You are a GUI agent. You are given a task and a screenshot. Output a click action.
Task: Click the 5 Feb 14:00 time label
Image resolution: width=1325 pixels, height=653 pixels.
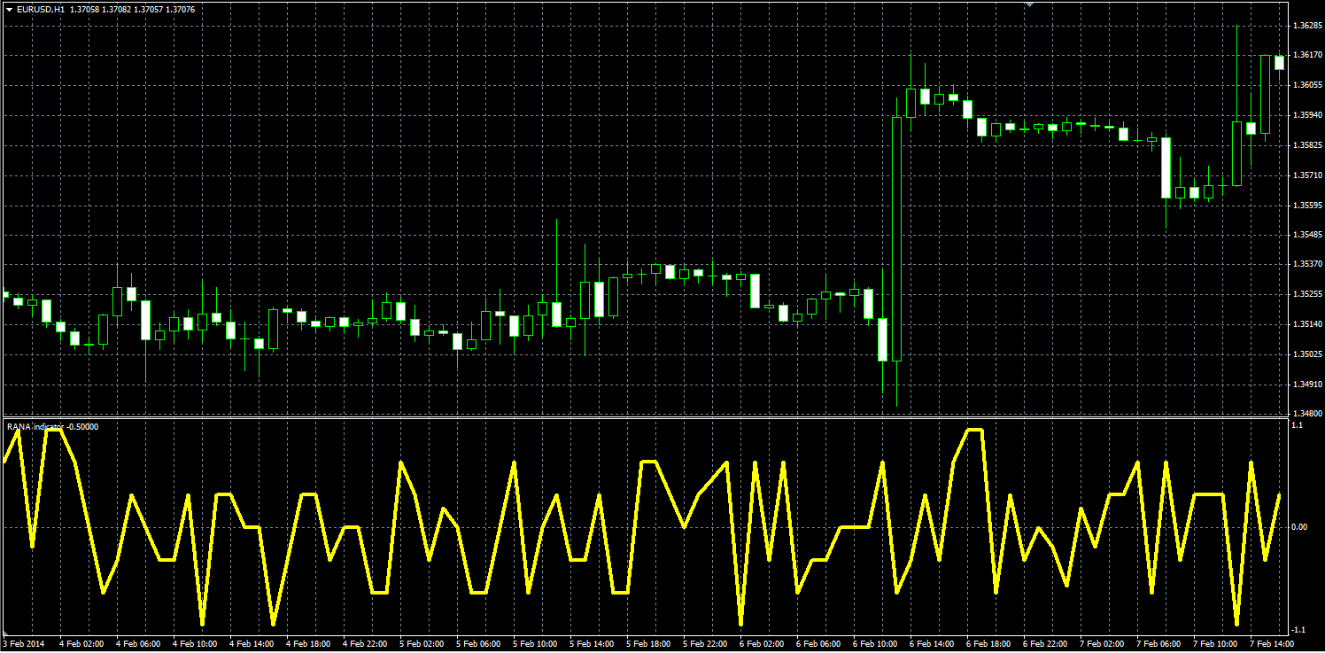point(592,644)
